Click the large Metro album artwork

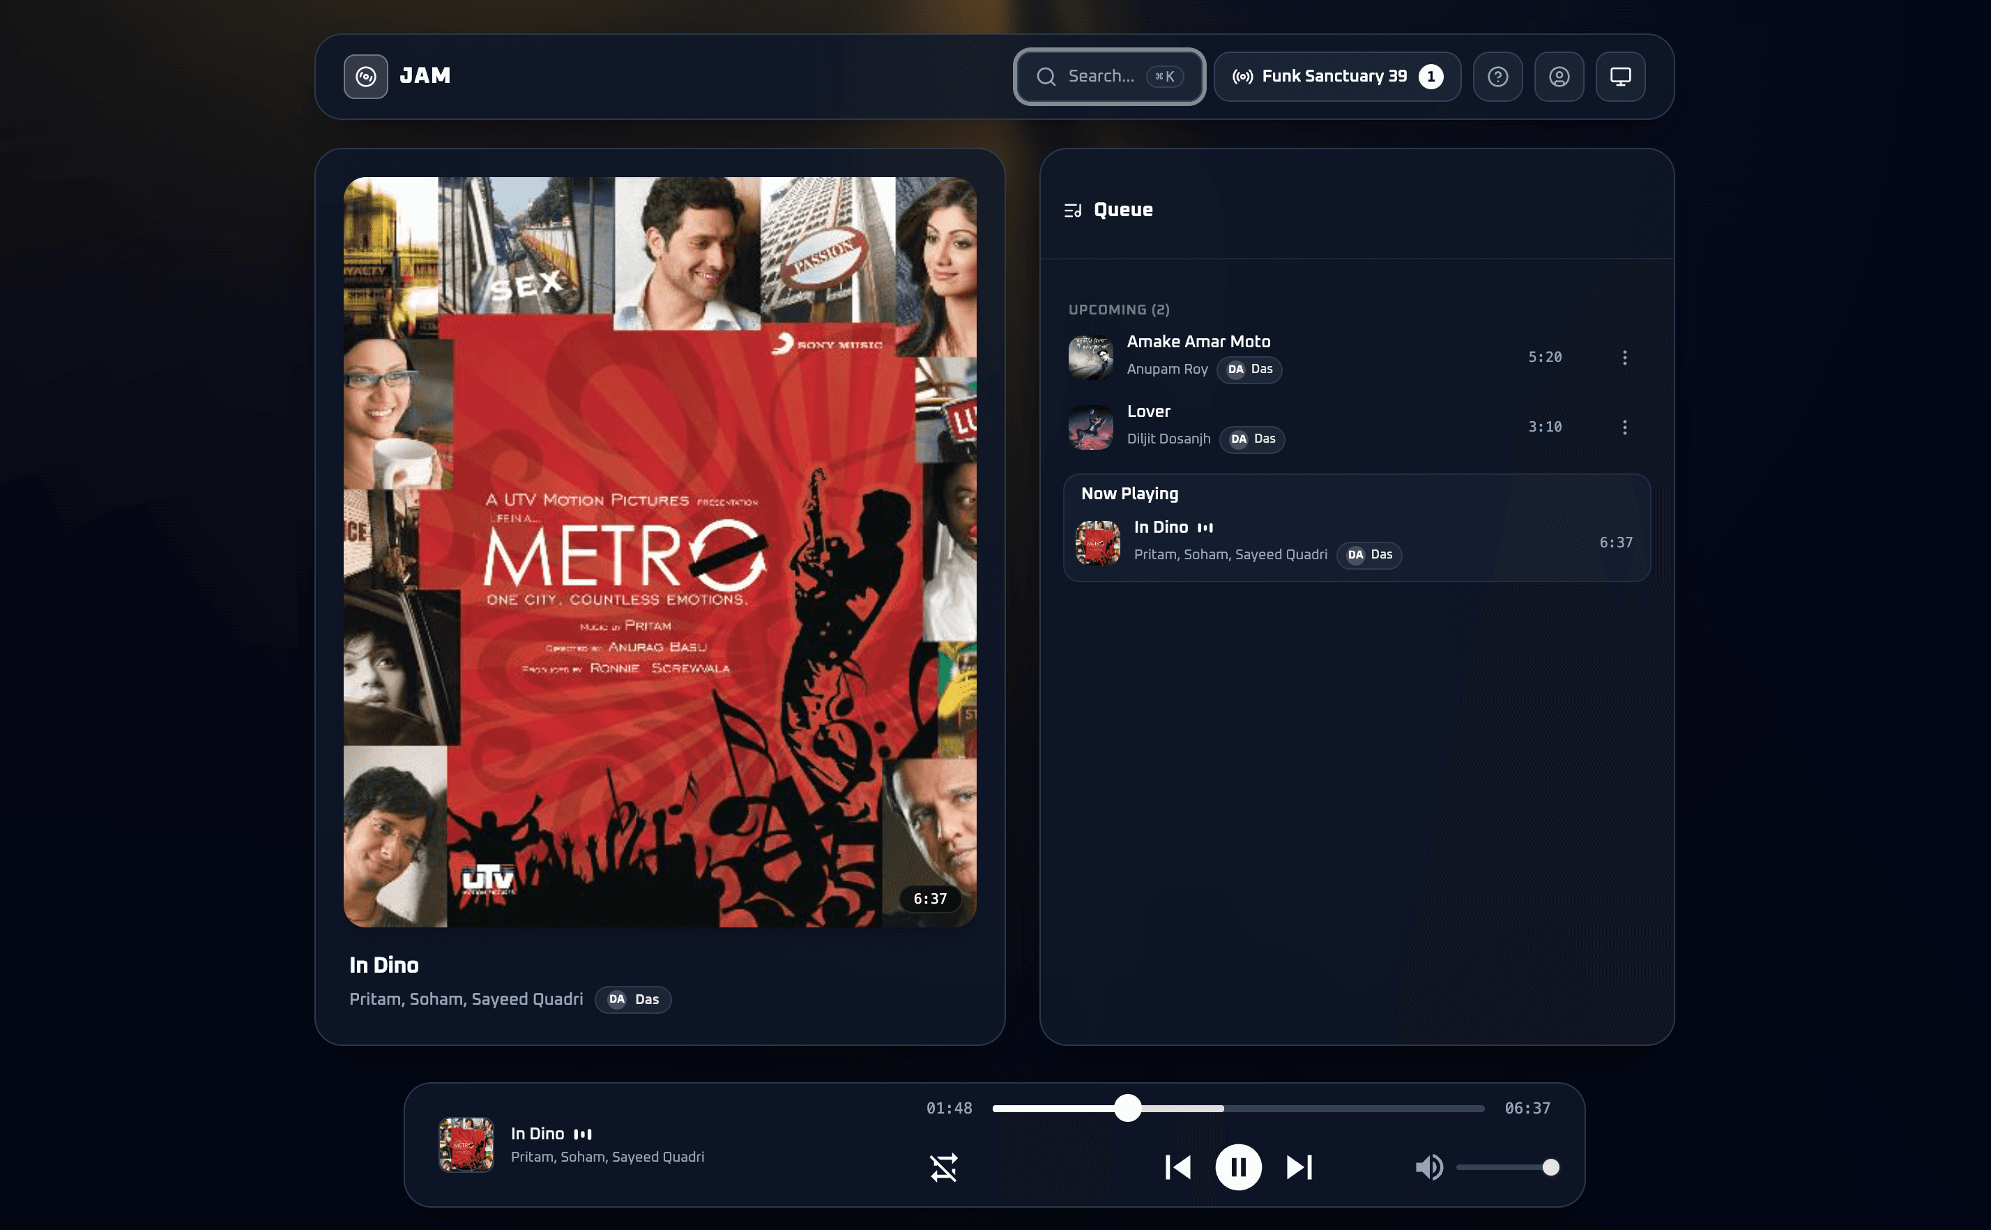pos(659,552)
